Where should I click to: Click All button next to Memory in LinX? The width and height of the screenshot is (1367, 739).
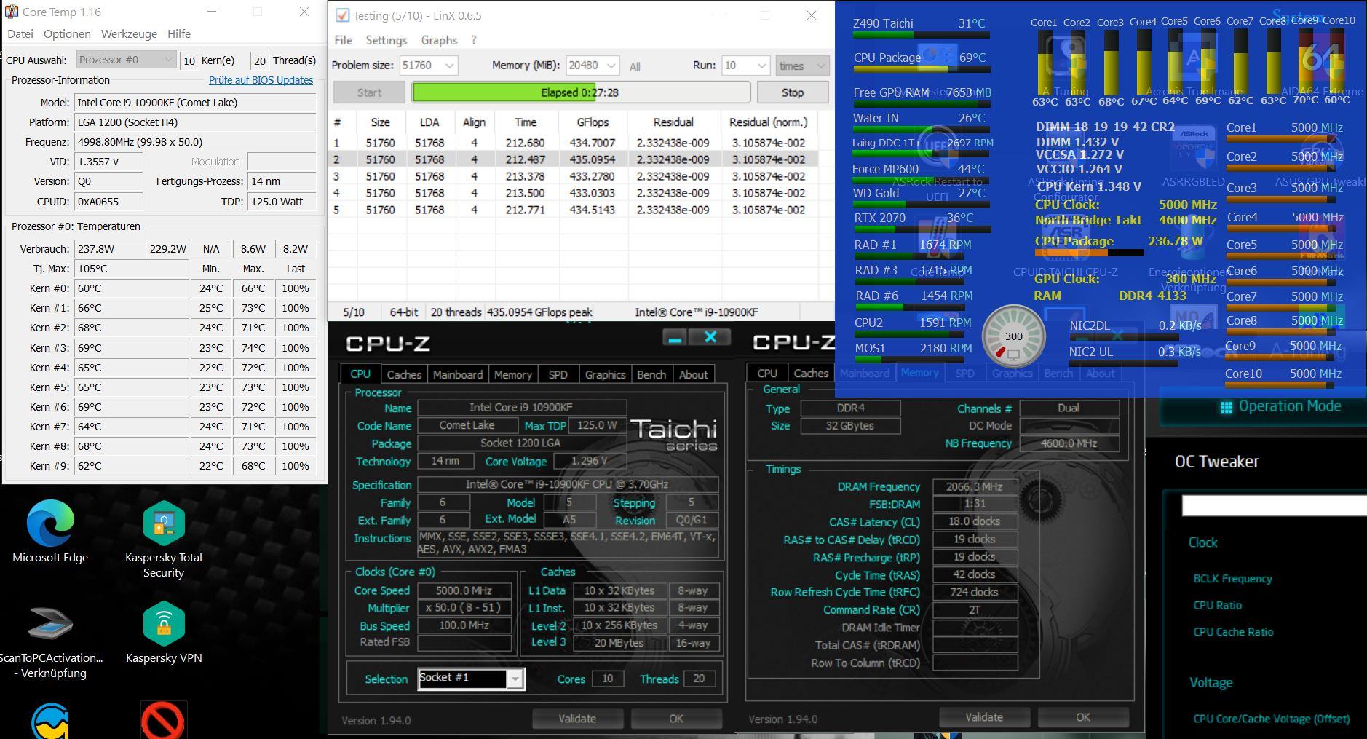click(x=635, y=66)
